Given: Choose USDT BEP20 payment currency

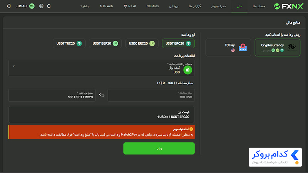Looking at the screenshot, I should tap(105, 43).
